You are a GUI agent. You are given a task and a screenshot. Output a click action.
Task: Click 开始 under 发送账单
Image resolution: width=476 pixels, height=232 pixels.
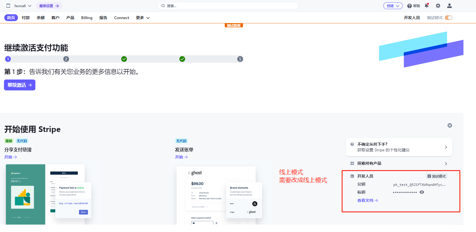click(x=181, y=157)
